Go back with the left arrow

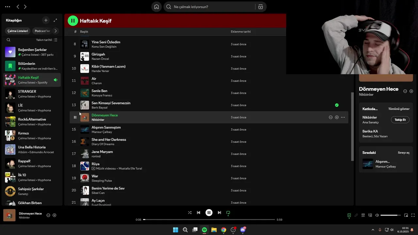point(18,7)
